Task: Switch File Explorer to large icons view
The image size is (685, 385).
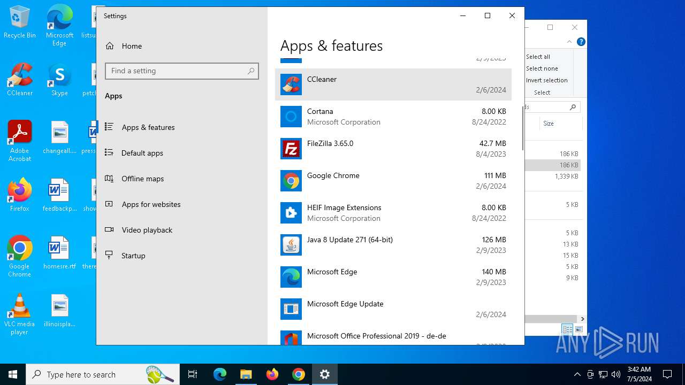Action: point(579,329)
